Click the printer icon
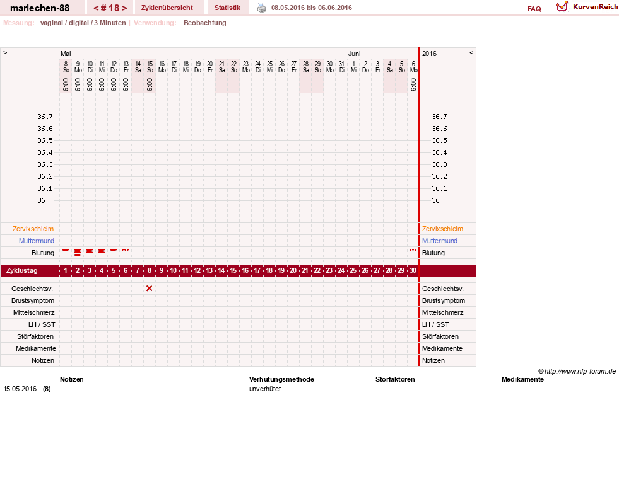619x492 pixels. coord(262,8)
